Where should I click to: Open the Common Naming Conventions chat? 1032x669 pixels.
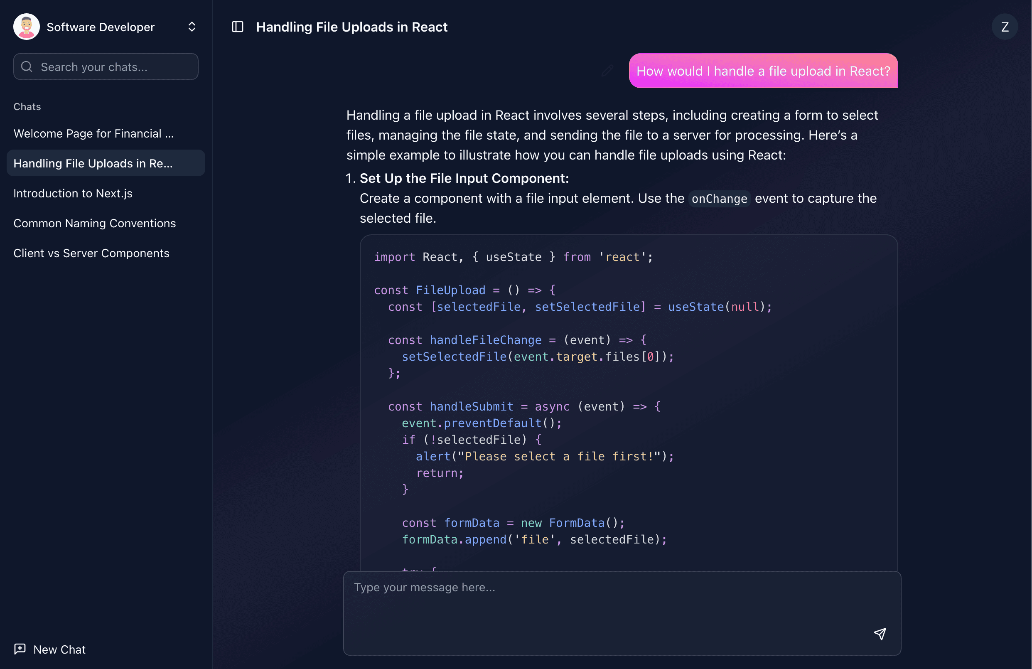coord(95,223)
